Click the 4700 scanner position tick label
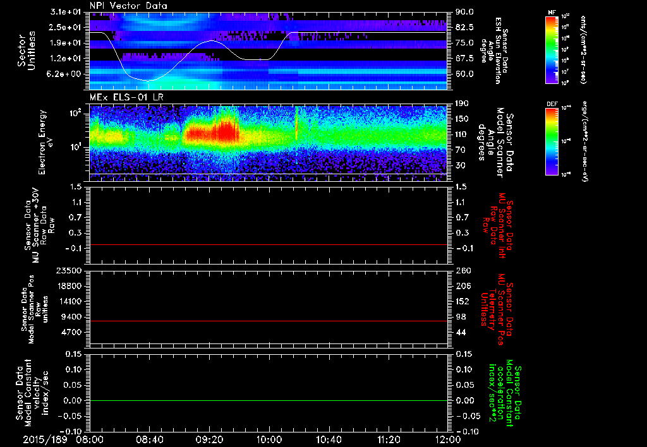The height and width of the screenshot is (447, 647). [71, 332]
